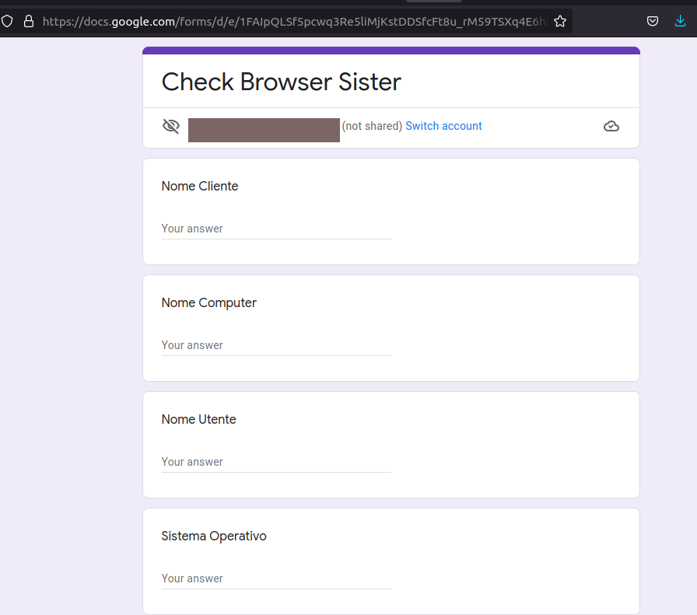This screenshot has height=615, width=697.
Task: Click the Nome Utente question label
Action: (198, 419)
